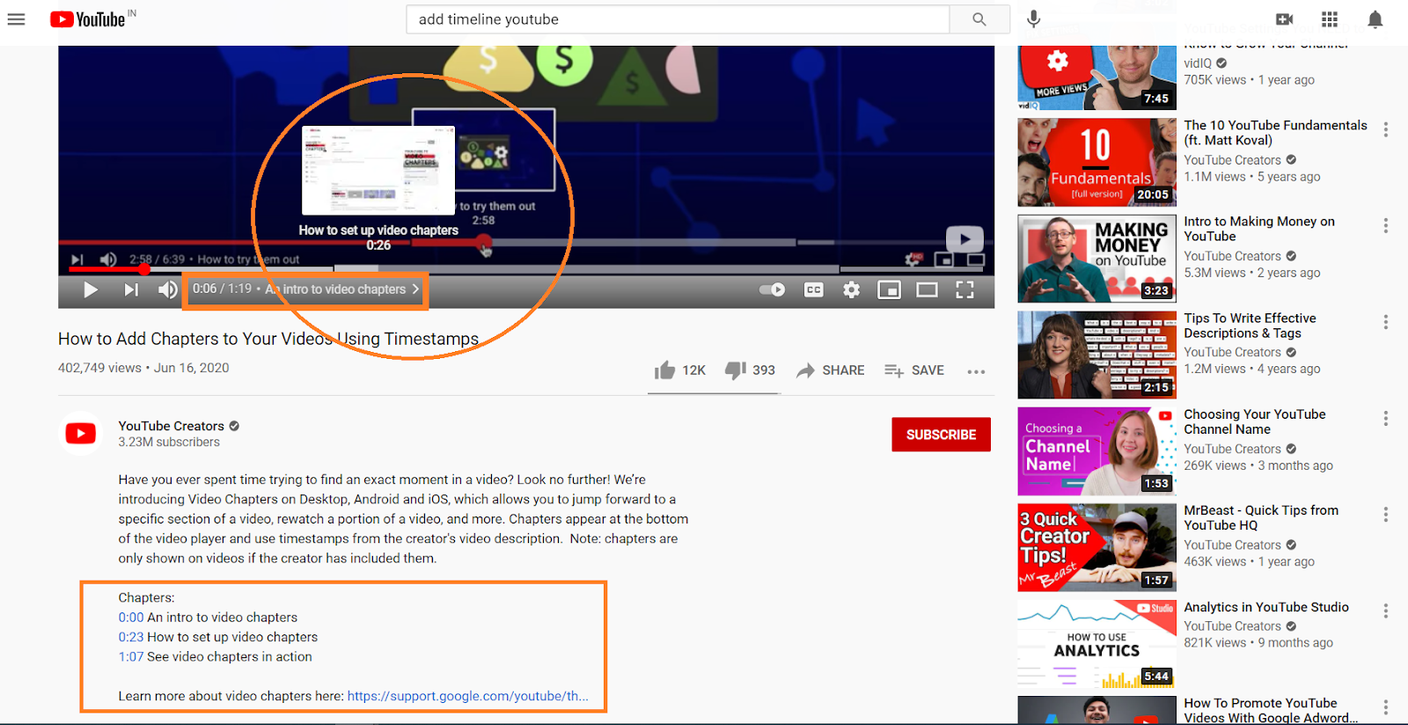Toggle the autoplay switch
The image size is (1408, 725).
tap(773, 289)
